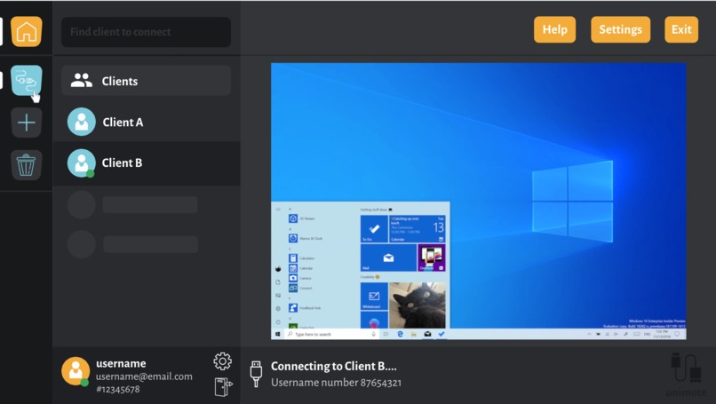Open notification center icon in remote taskbar
The image size is (716, 404).
[677, 334]
